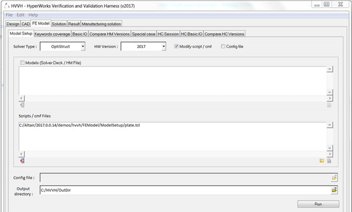Screen dimensions: 352x212
Task: Models list scroll down arrow
Action: tap(329, 92)
